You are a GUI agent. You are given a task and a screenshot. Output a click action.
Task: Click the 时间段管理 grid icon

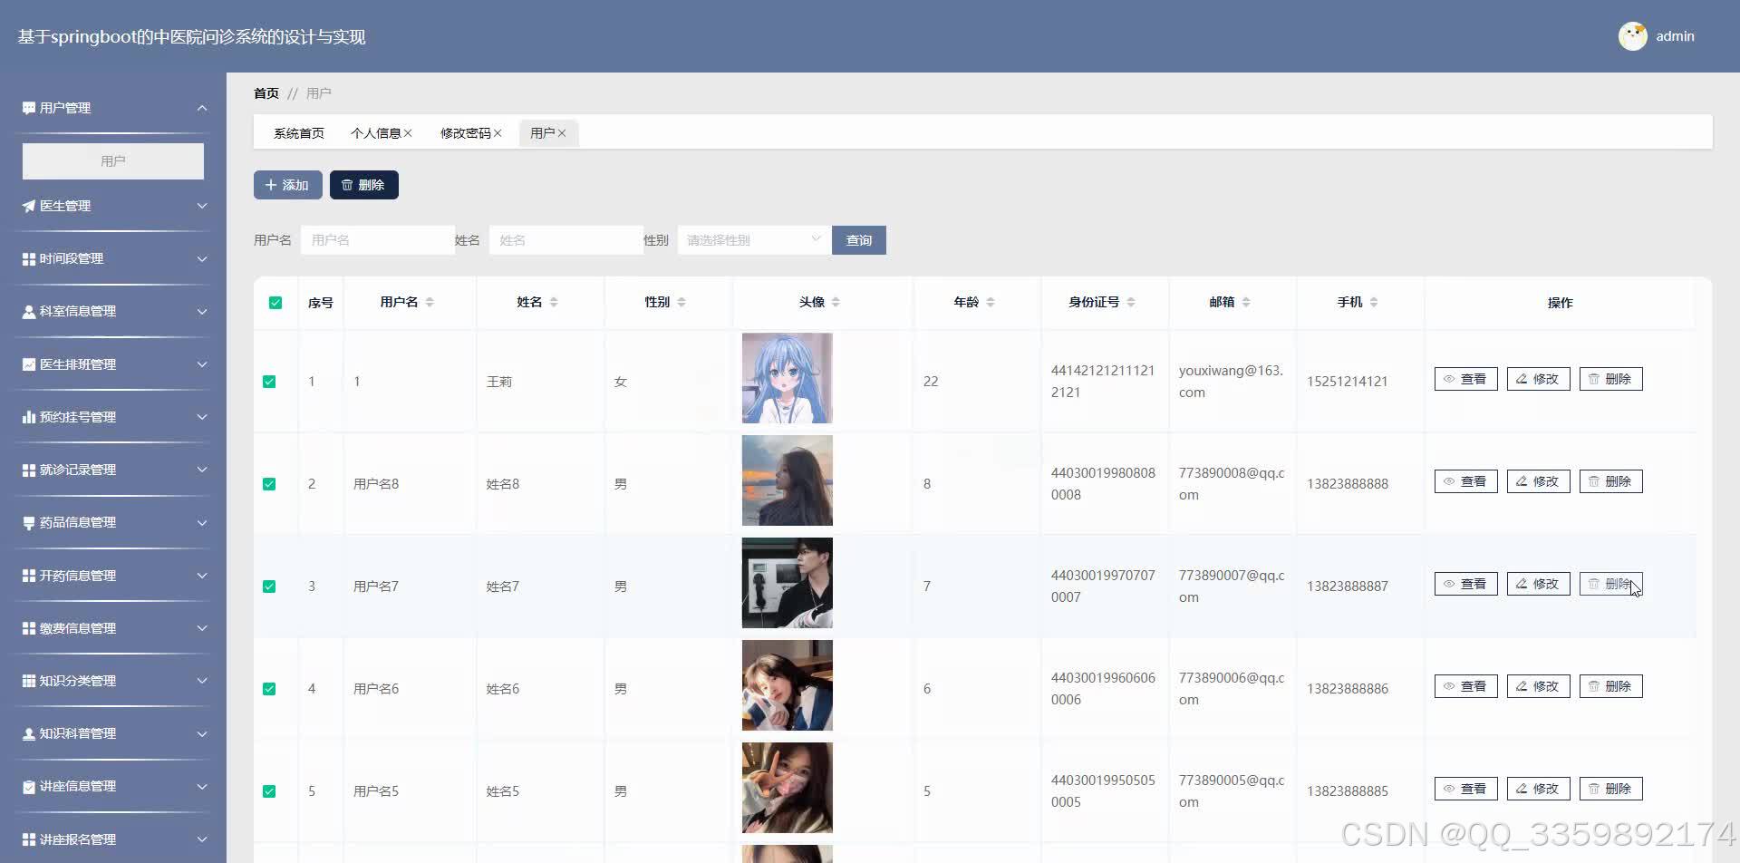(29, 258)
